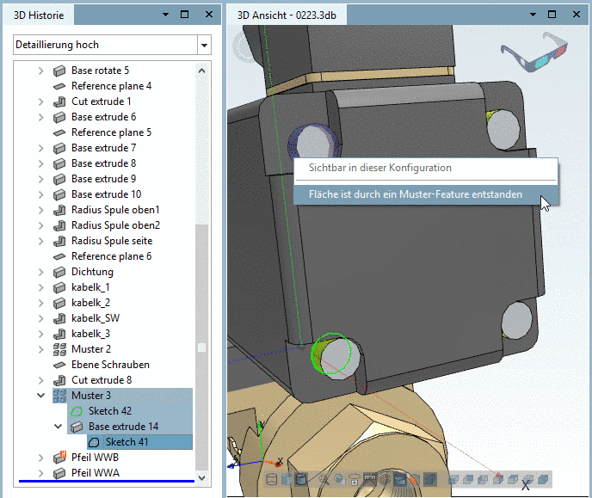
Task: Click the Pfeil WWA feature icon
Action: pos(59,473)
